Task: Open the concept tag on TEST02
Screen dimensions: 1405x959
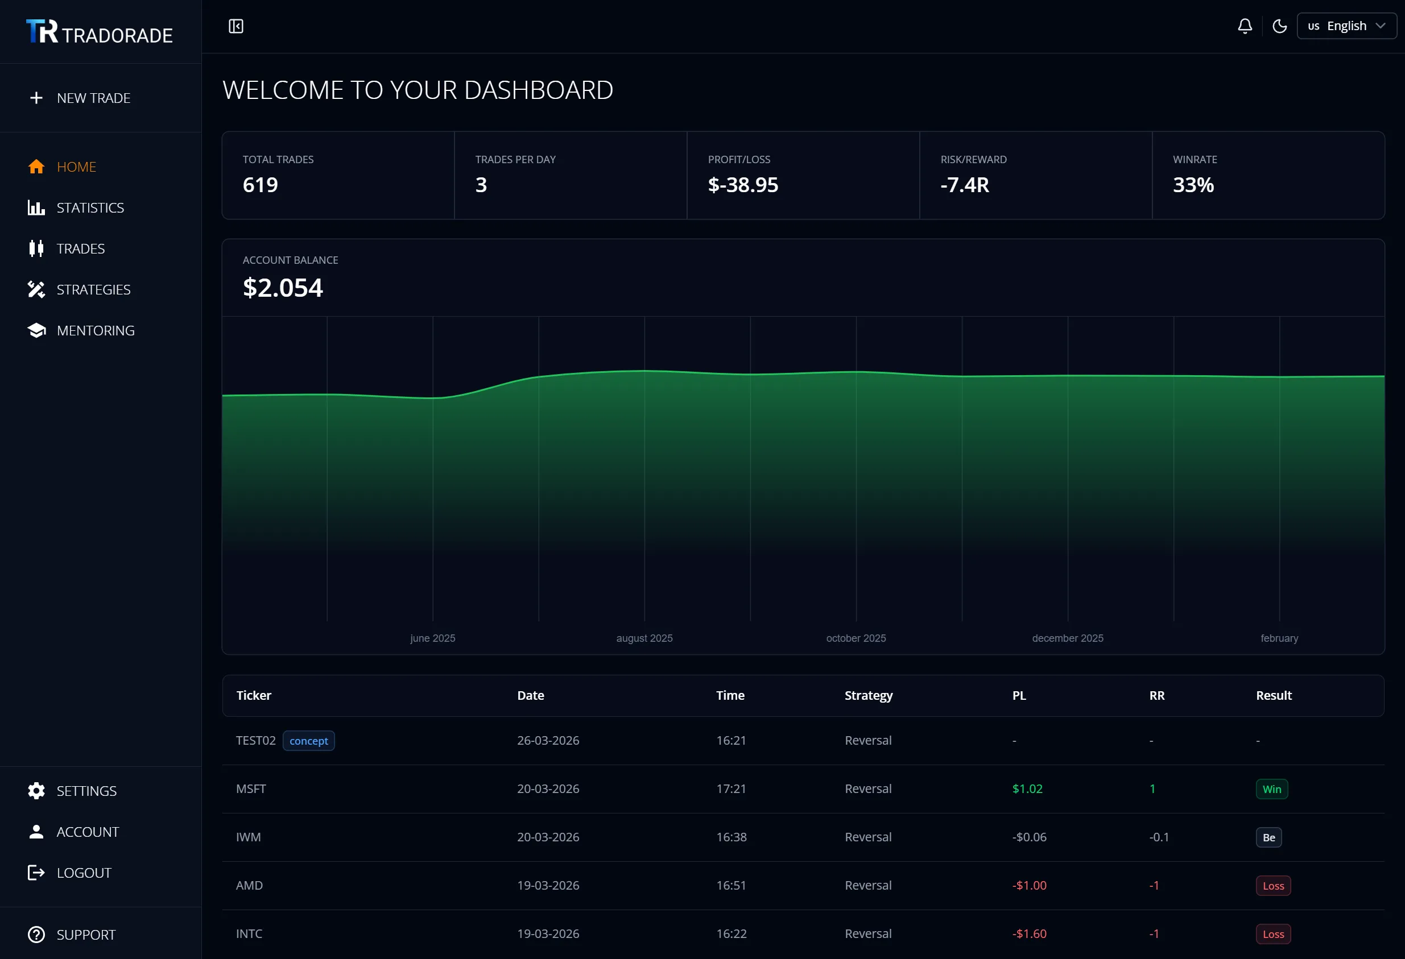Action: [309, 740]
